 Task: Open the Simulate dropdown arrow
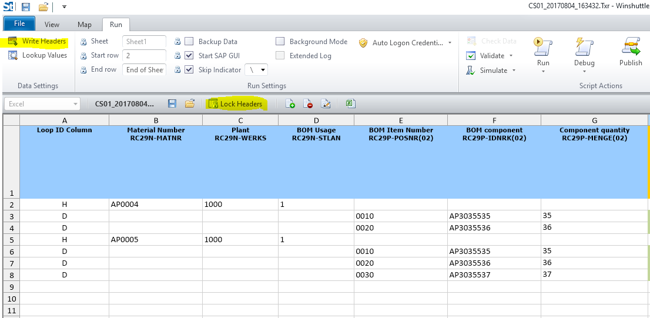click(x=514, y=71)
